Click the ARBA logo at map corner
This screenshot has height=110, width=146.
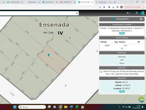click(x=142, y=99)
